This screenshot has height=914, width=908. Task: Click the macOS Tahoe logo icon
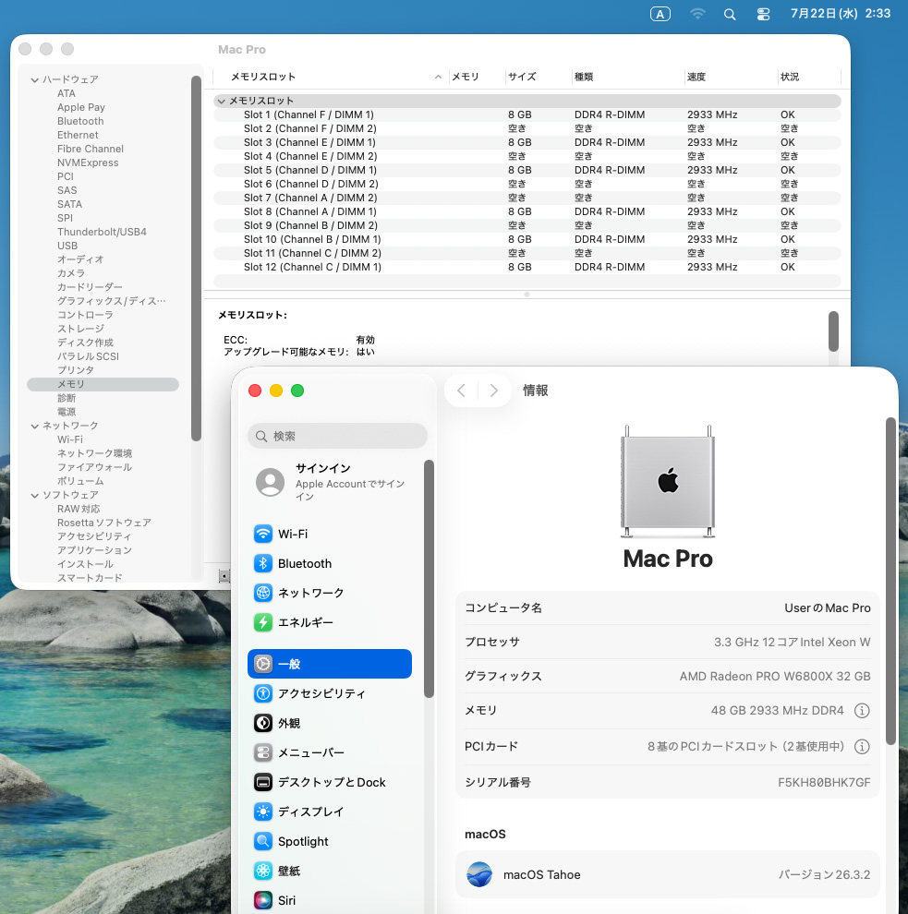pos(479,874)
